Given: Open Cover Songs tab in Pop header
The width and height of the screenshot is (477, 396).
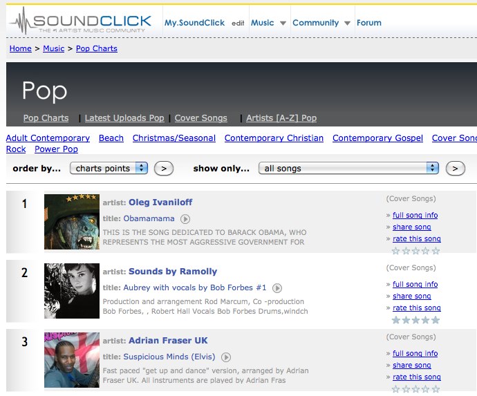Looking at the screenshot, I should click(200, 118).
